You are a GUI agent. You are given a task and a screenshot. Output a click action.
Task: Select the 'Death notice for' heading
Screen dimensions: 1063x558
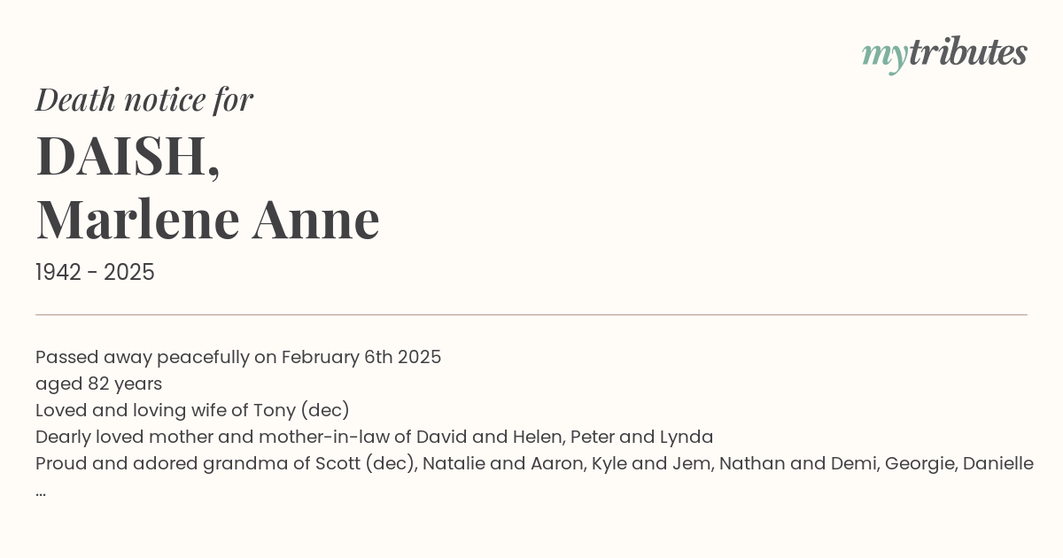pyautogui.click(x=144, y=100)
